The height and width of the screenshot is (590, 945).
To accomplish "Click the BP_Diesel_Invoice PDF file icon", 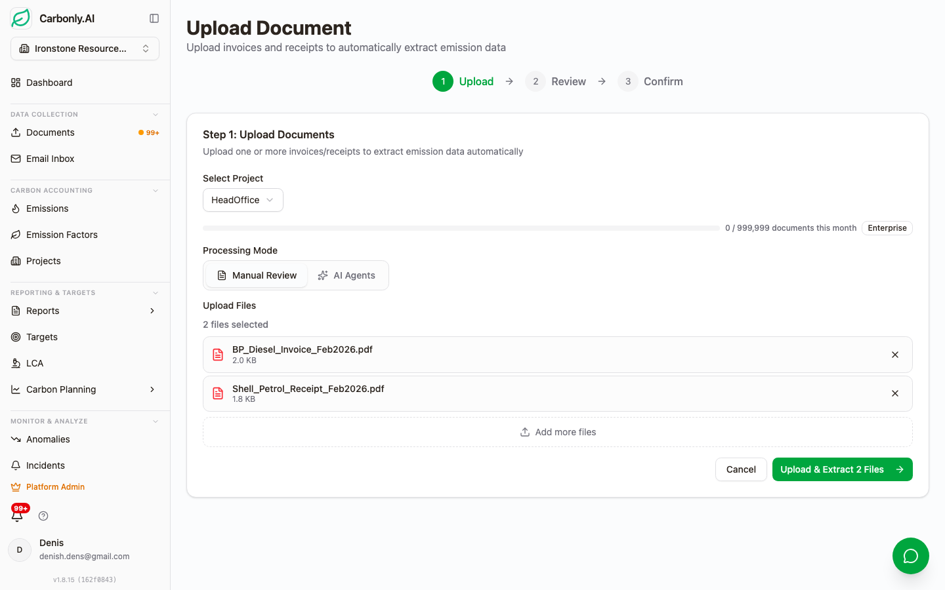I will coord(218,355).
